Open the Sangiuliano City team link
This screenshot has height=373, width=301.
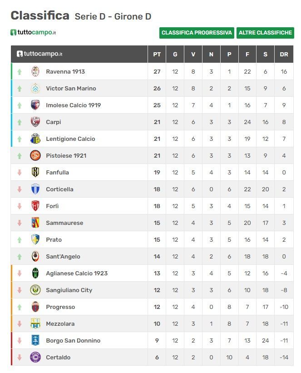69,290
